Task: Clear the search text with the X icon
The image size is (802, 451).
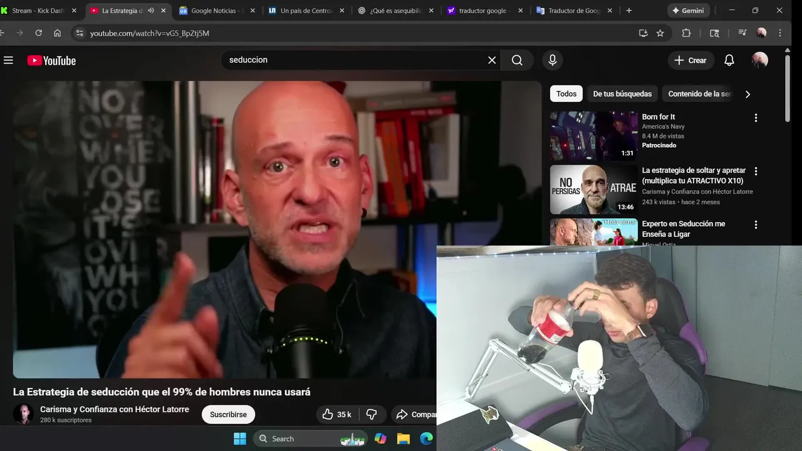Action: coord(492,60)
